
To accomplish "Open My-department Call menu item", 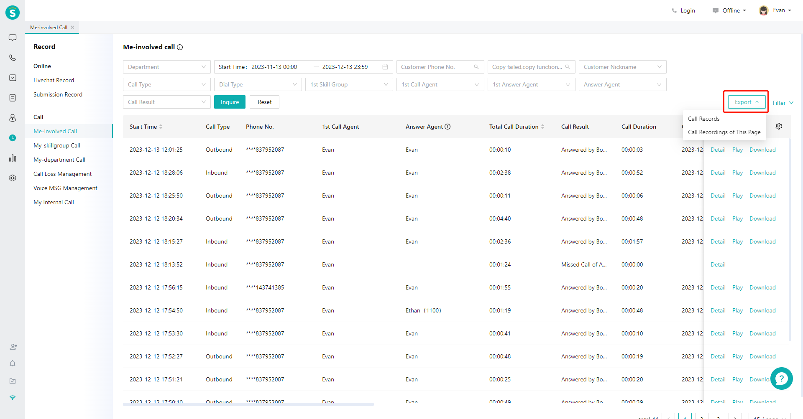I will tap(59, 160).
